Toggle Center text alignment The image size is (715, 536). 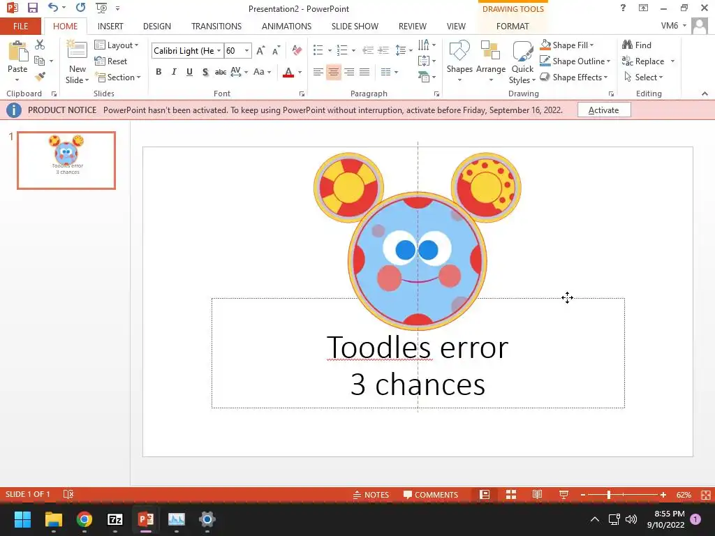[x=334, y=72]
